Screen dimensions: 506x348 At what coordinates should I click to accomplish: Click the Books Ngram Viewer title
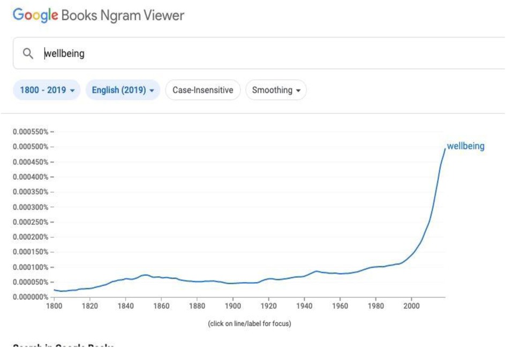(x=123, y=15)
